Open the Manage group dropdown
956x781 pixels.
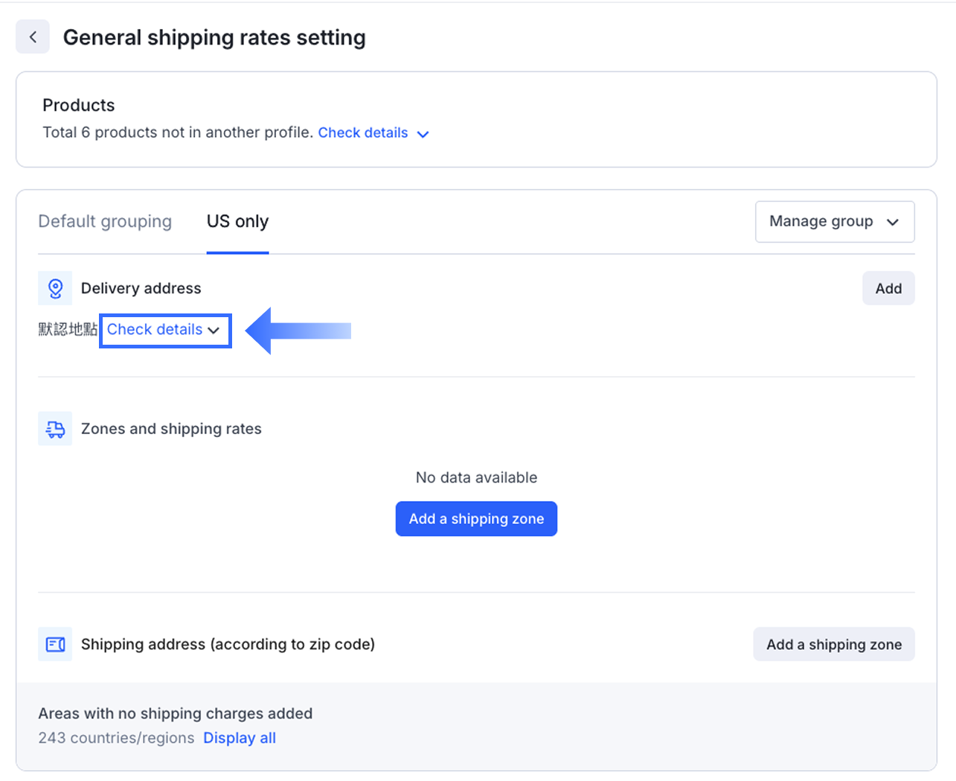click(x=834, y=222)
